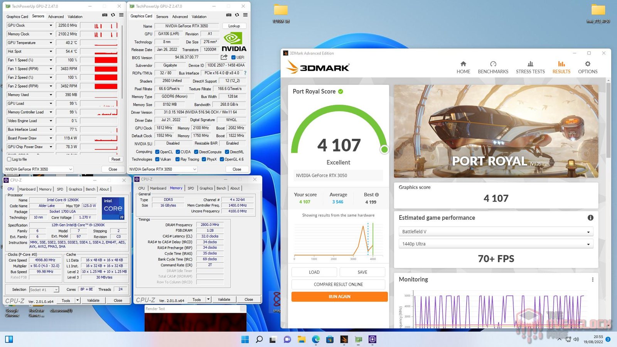617x347 pixels.
Task: Click estimated game performance info icon
Action: (x=590, y=218)
